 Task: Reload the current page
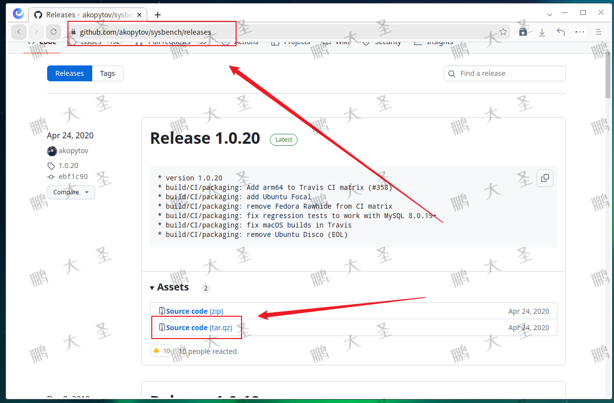click(54, 32)
